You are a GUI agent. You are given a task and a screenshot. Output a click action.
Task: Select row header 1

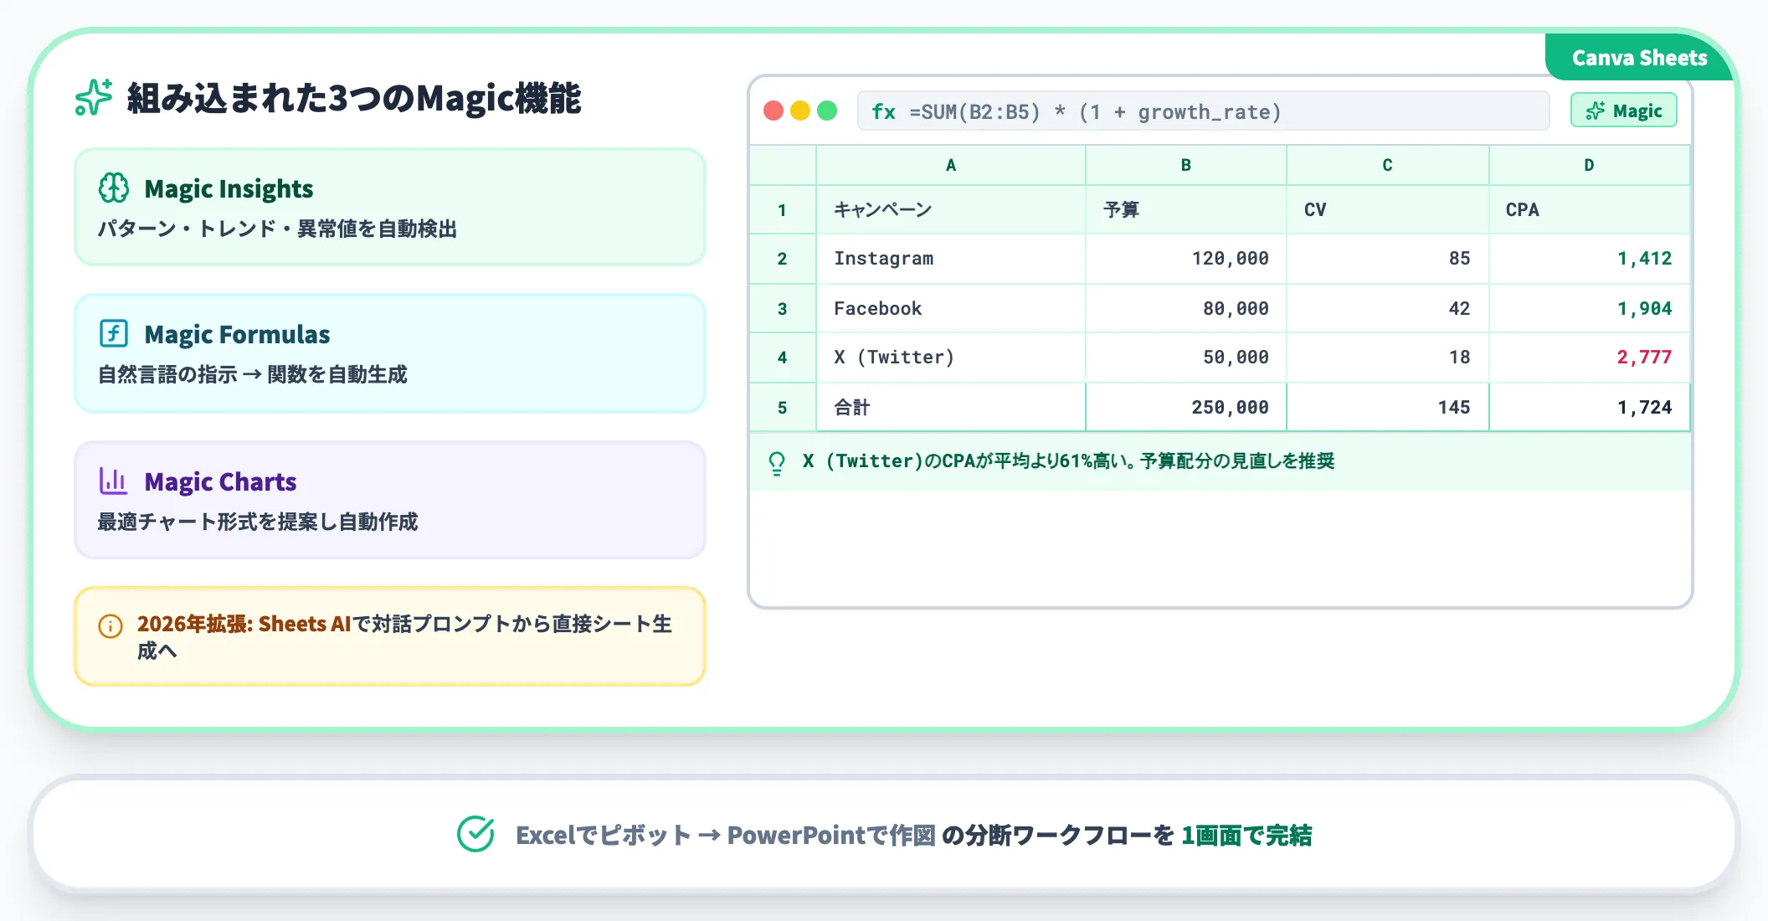(782, 209)
